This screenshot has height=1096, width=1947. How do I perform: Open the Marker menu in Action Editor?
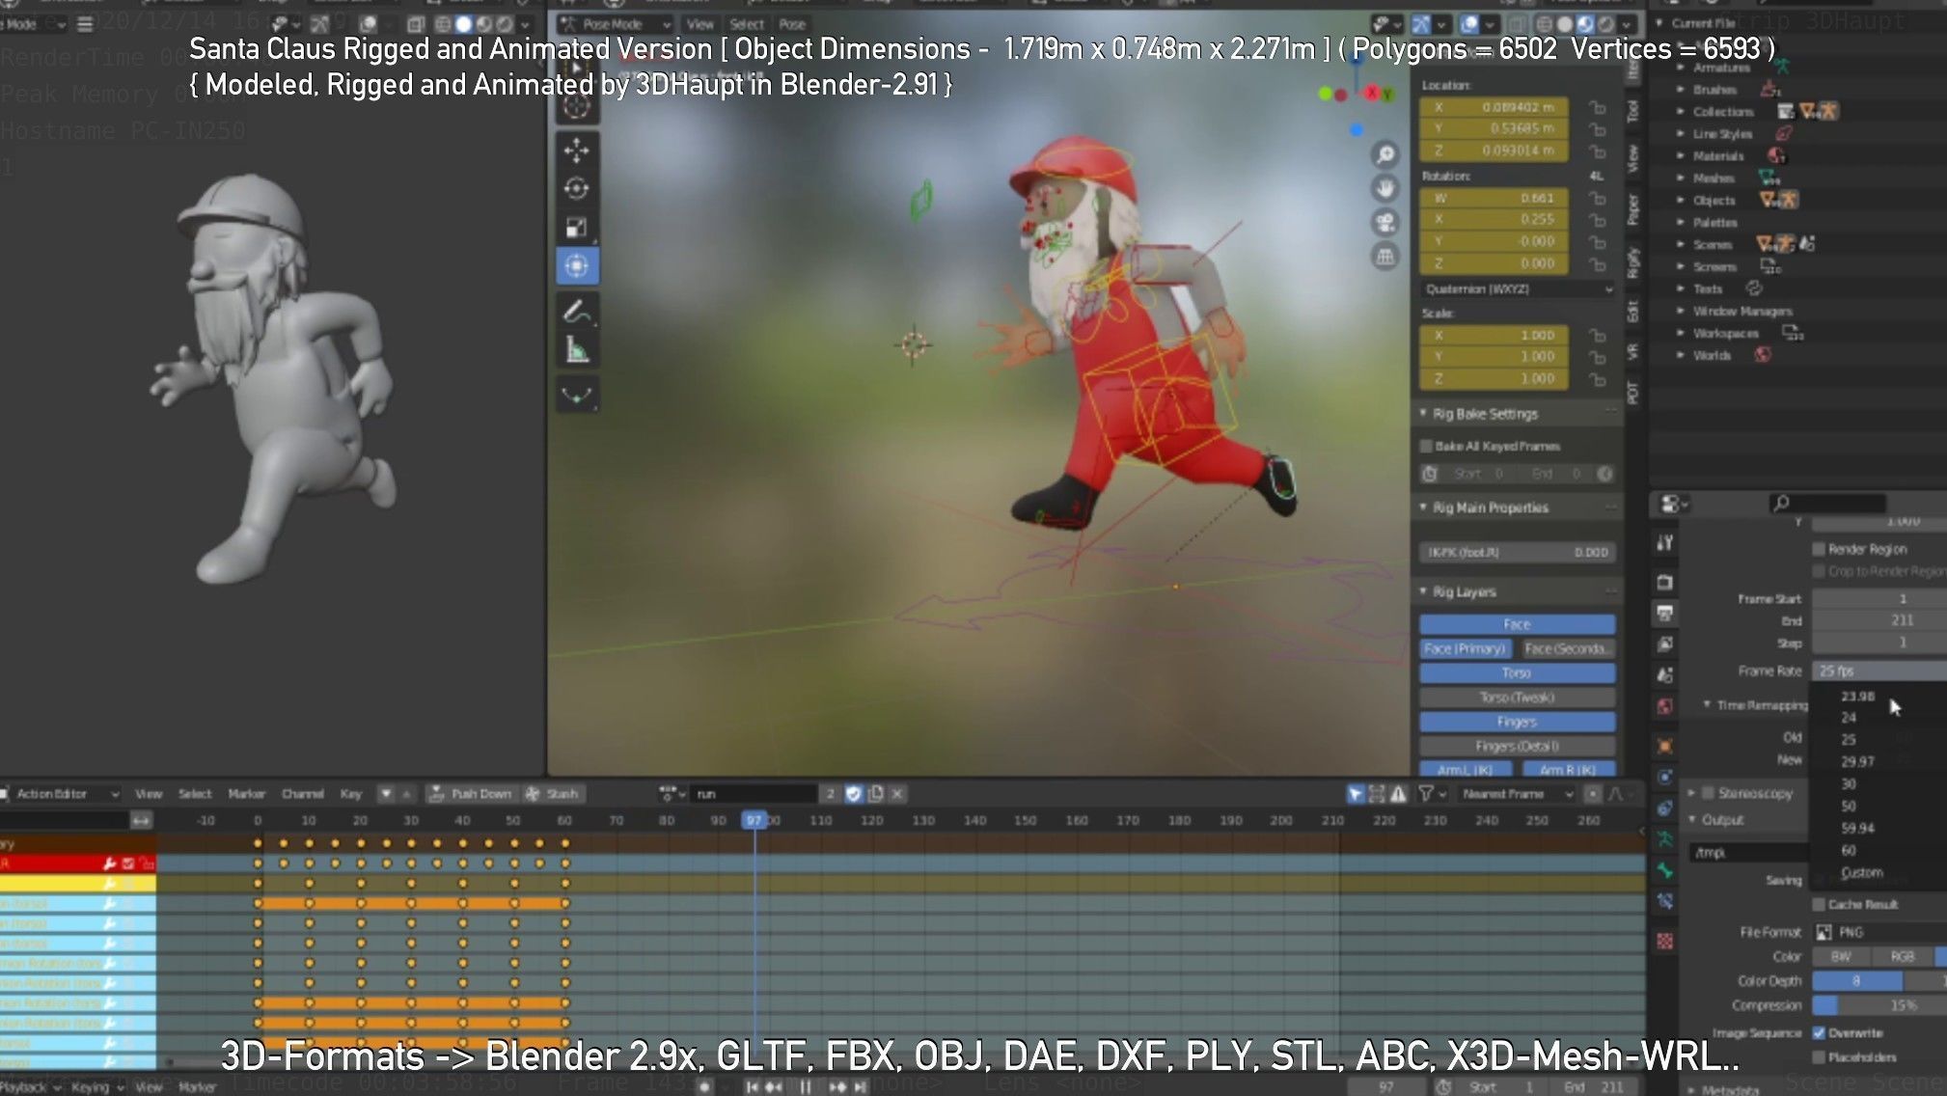(247, 794)
